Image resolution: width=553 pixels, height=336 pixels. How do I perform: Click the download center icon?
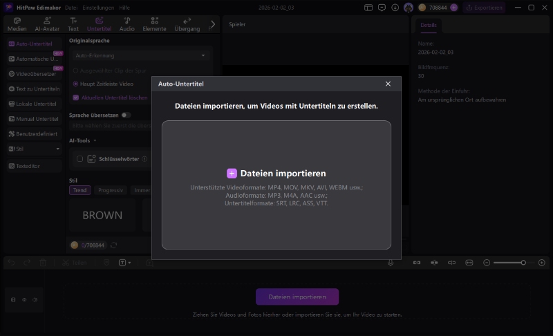click(395, 8)
